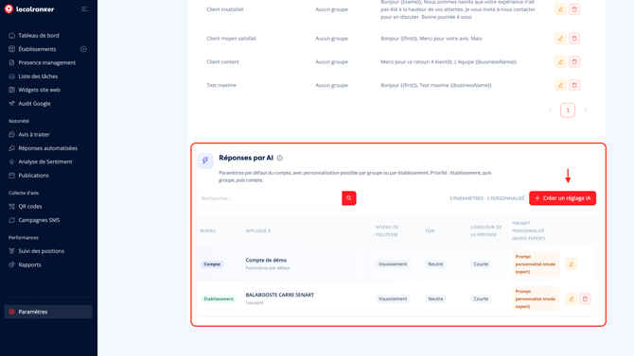Select Paramètres in sidebar
The image size is (634, 356).
(x=48, y=312)
